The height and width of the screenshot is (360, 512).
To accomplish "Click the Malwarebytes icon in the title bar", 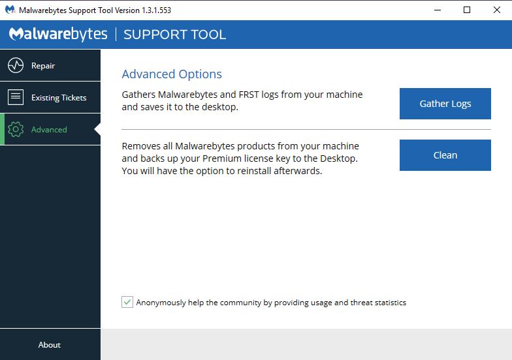I will pos(10,10).
